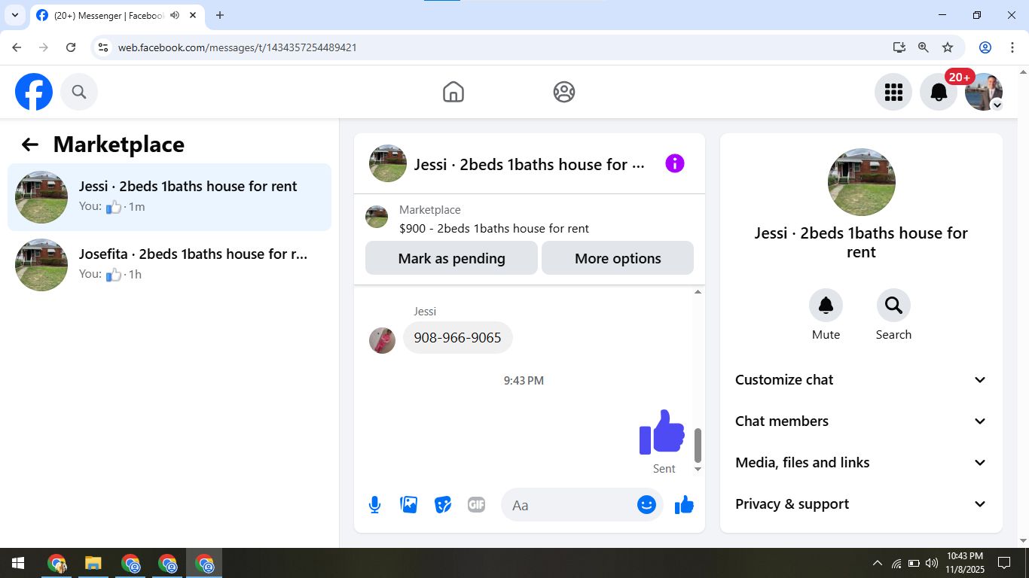Select the Messenger Facebook browser tab
Viewport: 1029px width, 578px height.
pos(118,15)
